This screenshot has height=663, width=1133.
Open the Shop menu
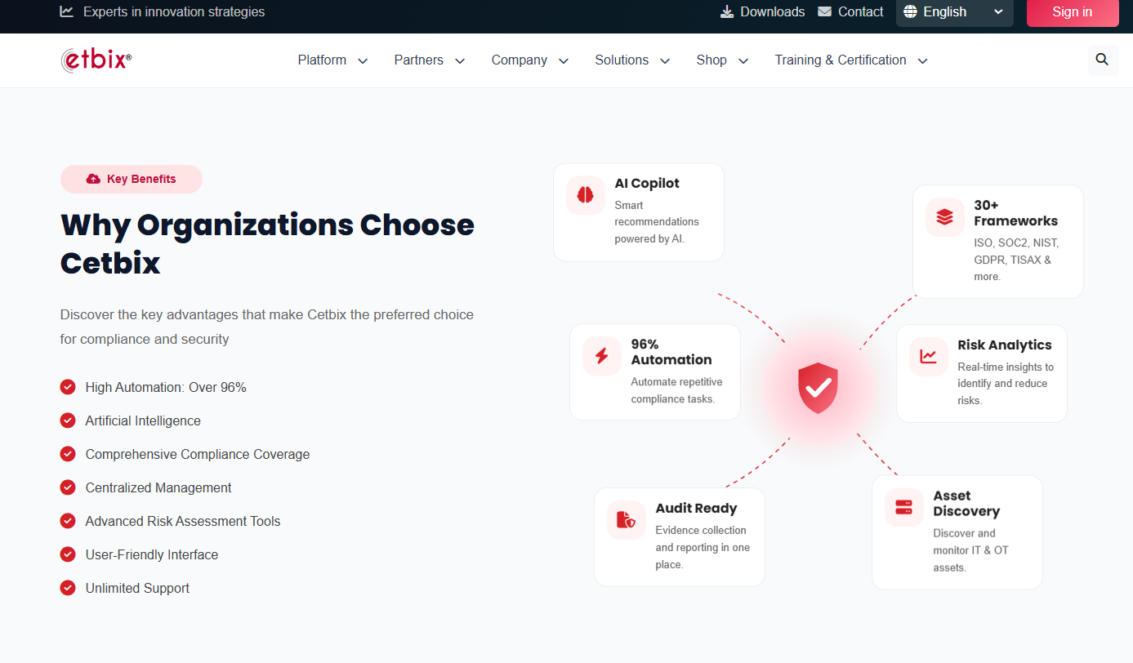pos(711,60)
